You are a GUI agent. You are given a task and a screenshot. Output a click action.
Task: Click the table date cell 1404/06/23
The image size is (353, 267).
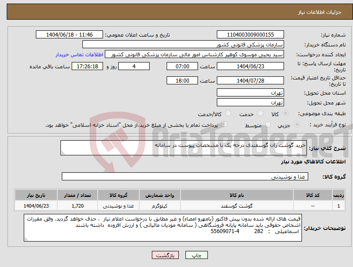(x=36, y=206)
